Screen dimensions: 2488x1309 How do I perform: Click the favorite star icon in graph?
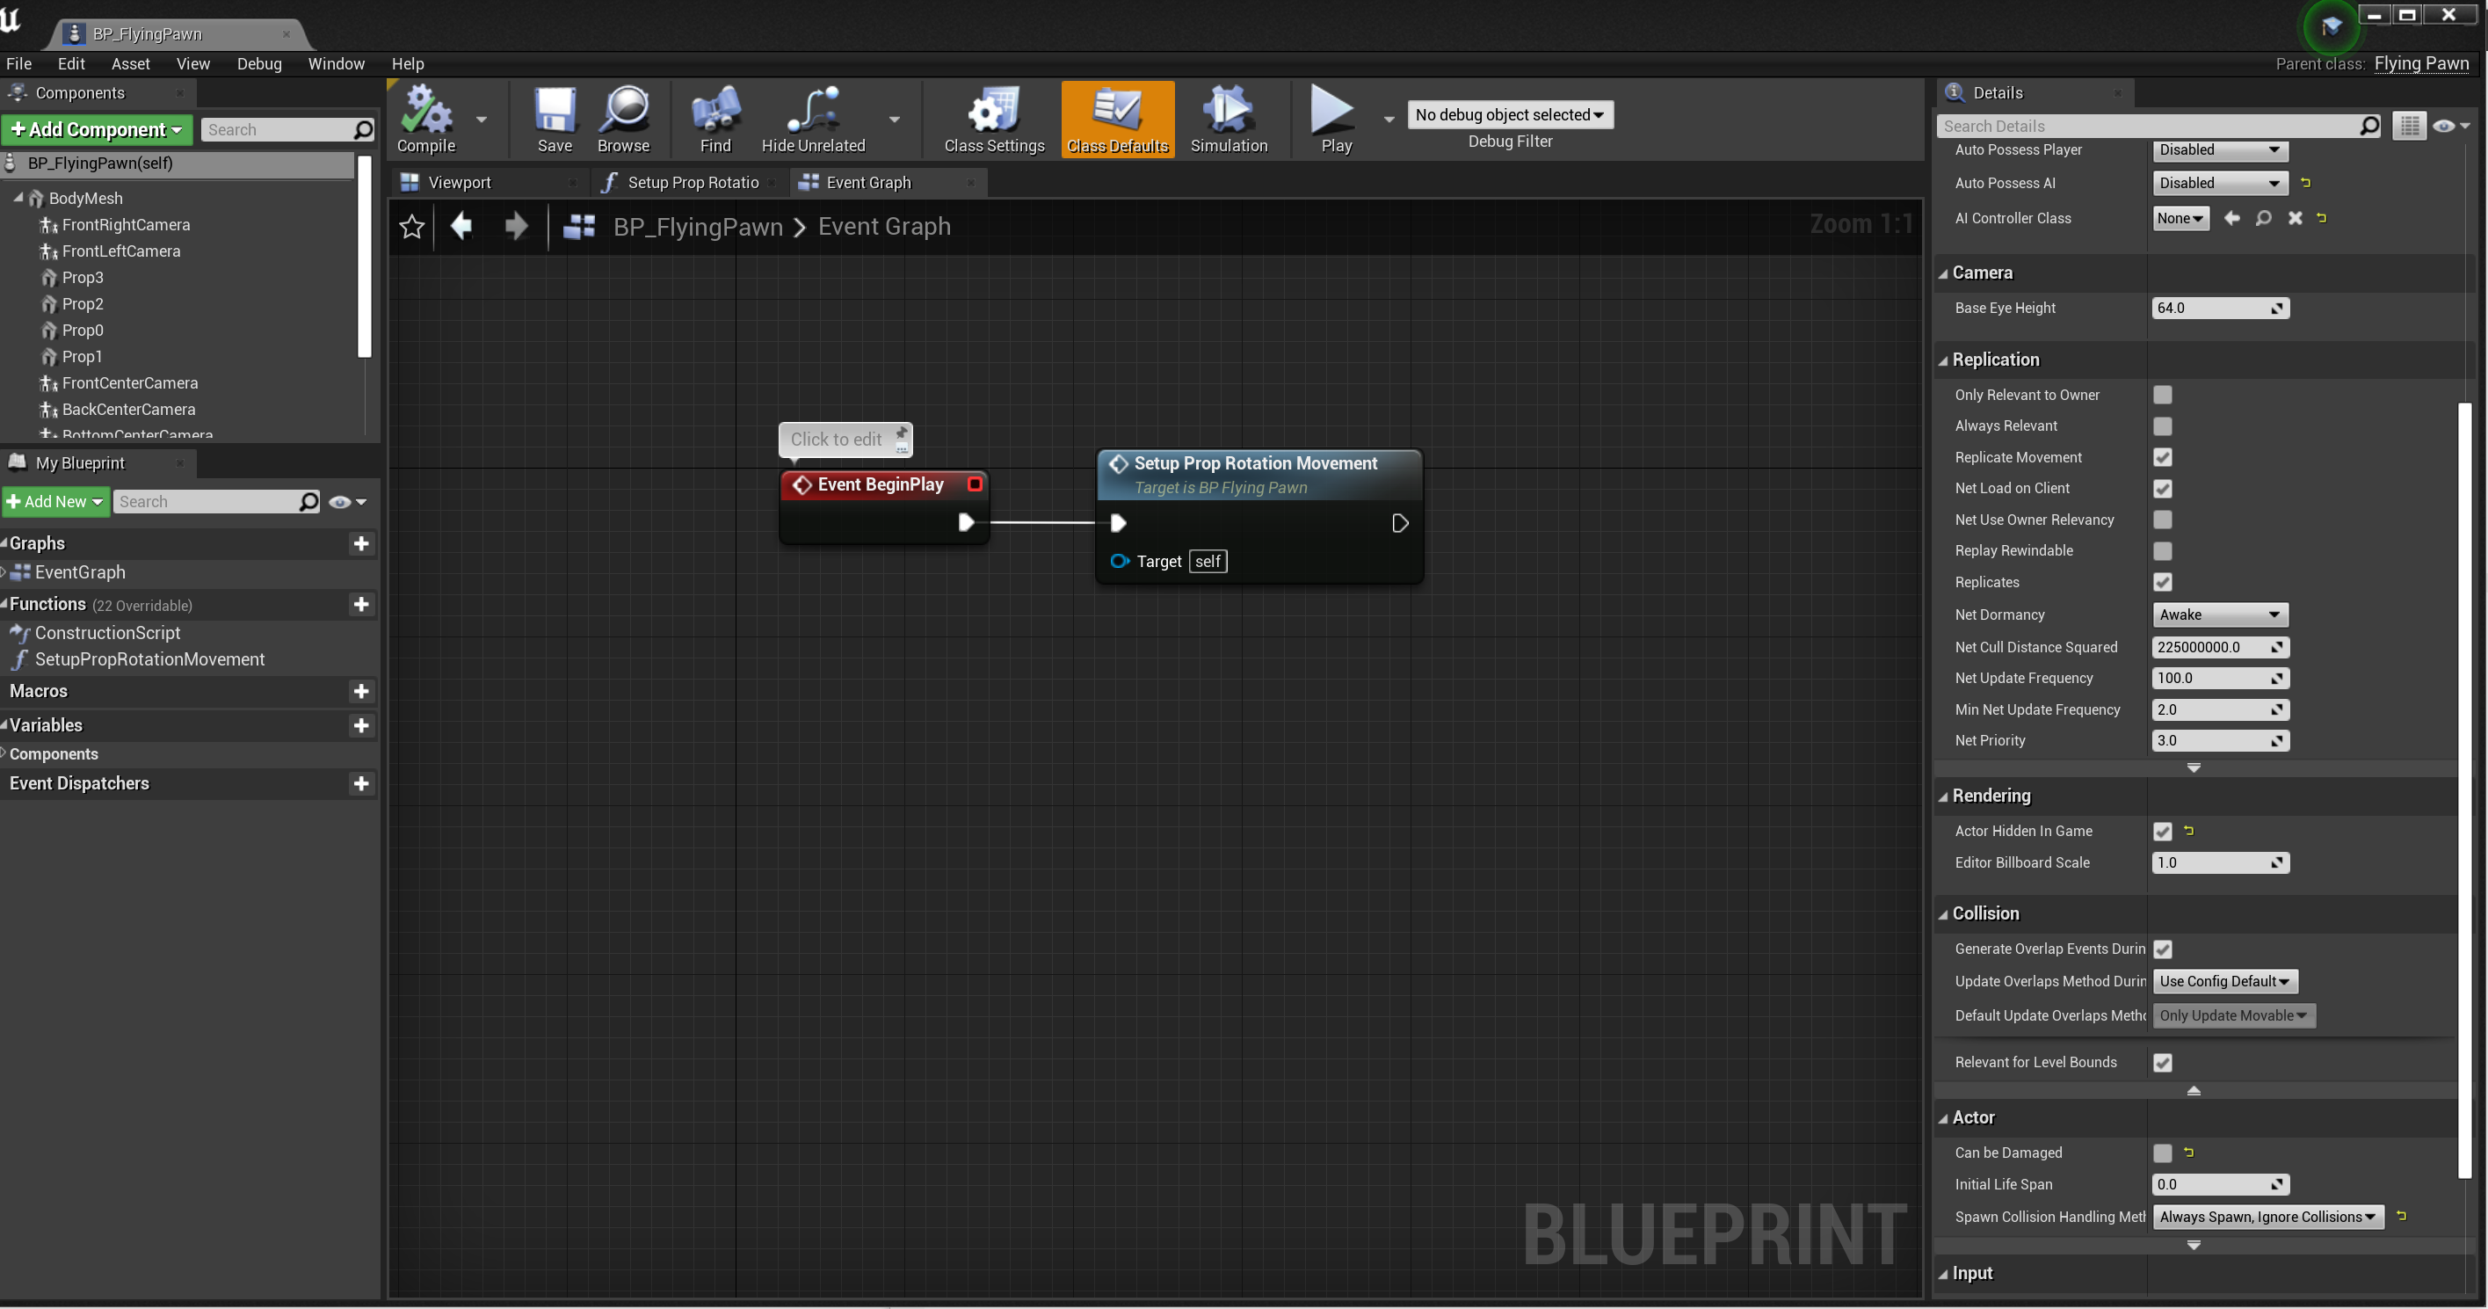click(x=411, y=226)
